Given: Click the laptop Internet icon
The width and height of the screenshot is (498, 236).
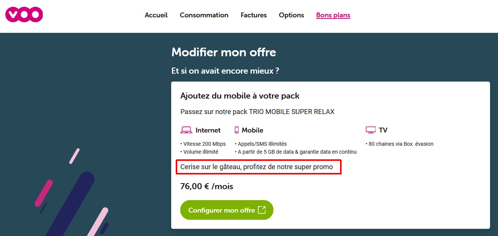Looking at the screenshot, I should click(x=186, y=130).
